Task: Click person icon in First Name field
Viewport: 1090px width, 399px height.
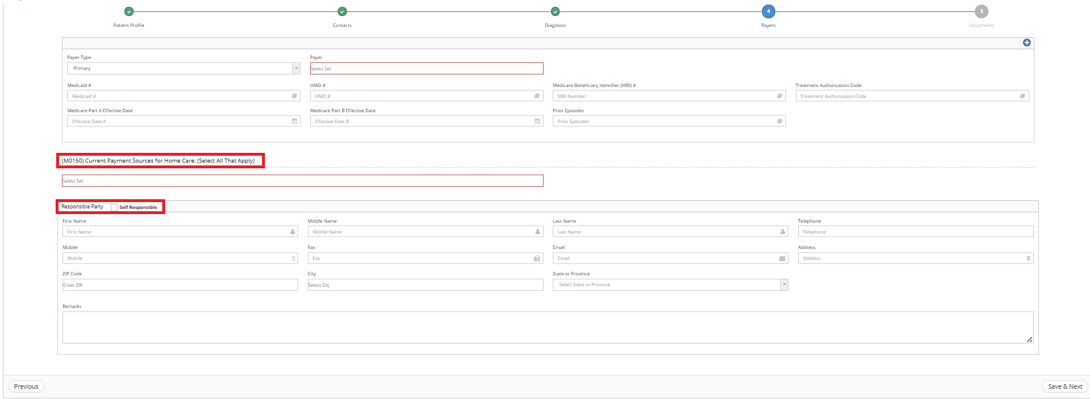Action: pos(292,232)
